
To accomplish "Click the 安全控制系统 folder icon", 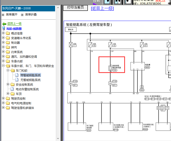I will 12,84.
